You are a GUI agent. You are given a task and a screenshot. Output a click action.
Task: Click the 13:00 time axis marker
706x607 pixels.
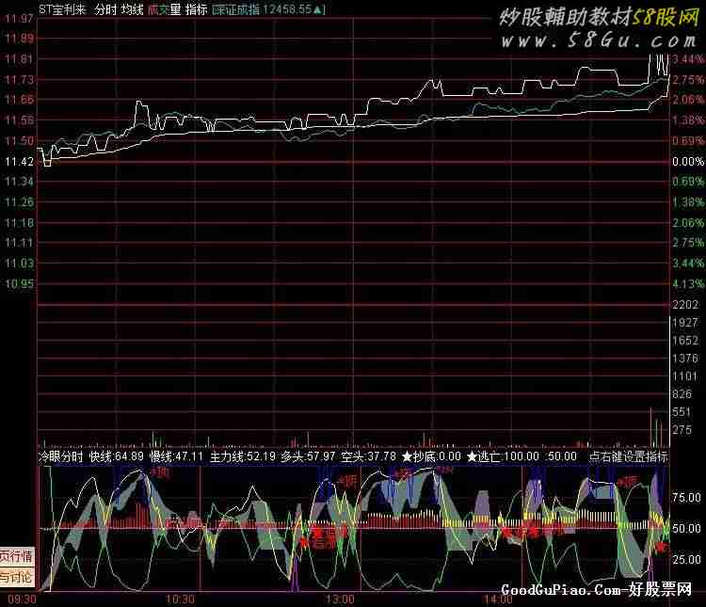coord(340,599)
